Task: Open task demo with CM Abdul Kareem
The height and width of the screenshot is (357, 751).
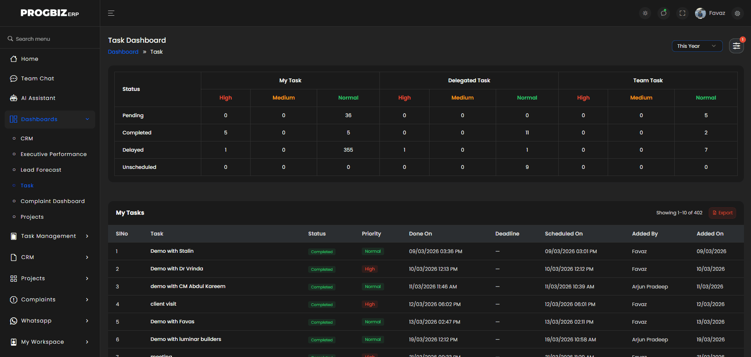Action: pos(188,286)
